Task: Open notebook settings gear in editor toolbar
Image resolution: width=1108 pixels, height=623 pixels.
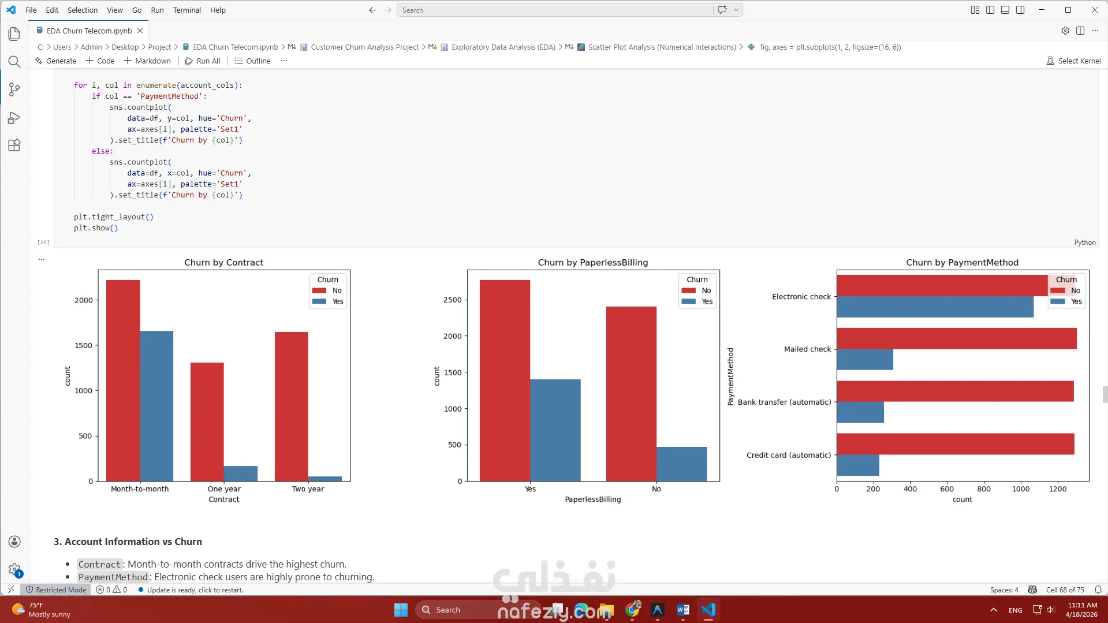Action: pyautogui.click(x=1065, y=31)
